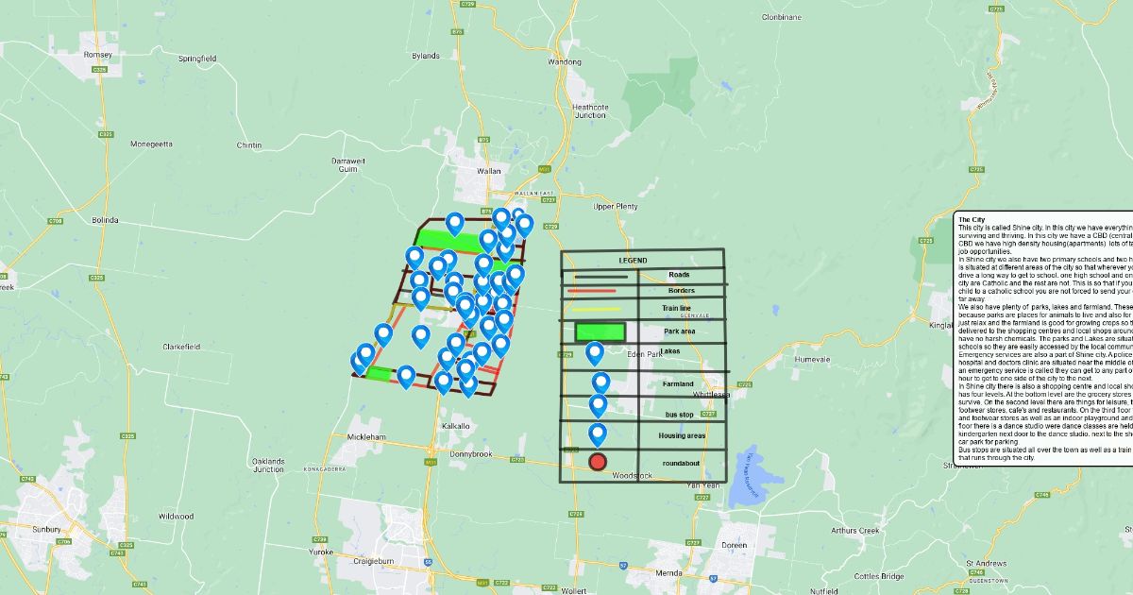This screenshot has height=595, width=1133.
Task: Click the isolated pin between the yellow and bottom roads
Action: click(x=420, y=335)
